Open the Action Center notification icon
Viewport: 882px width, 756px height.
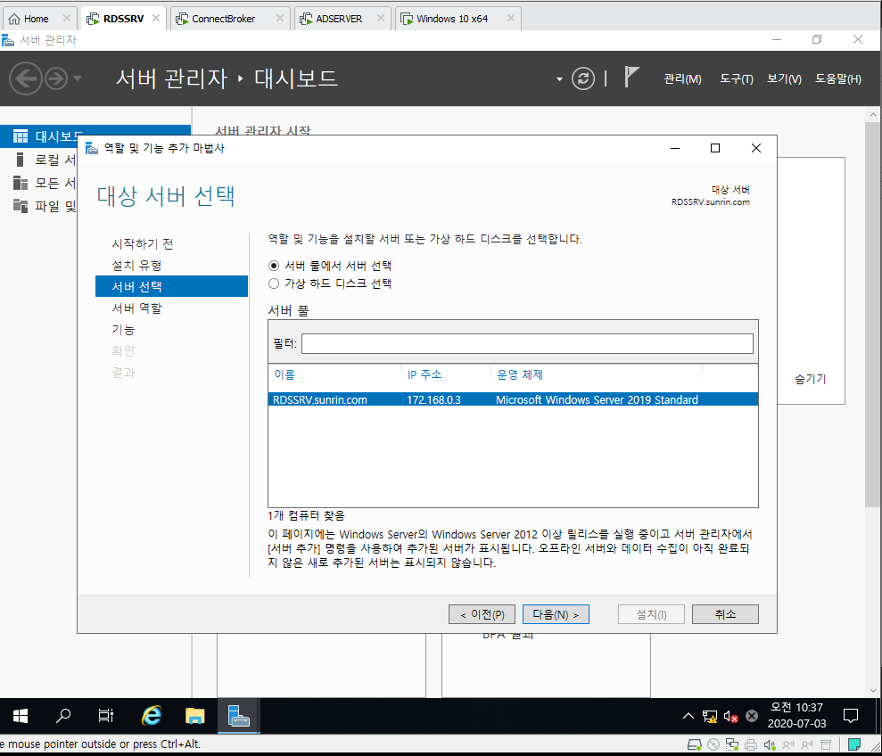click(x=851, y=716)
